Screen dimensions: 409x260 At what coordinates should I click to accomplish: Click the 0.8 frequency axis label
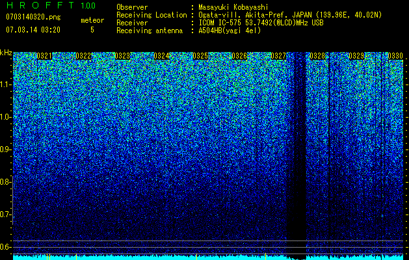tap(5, 182)
